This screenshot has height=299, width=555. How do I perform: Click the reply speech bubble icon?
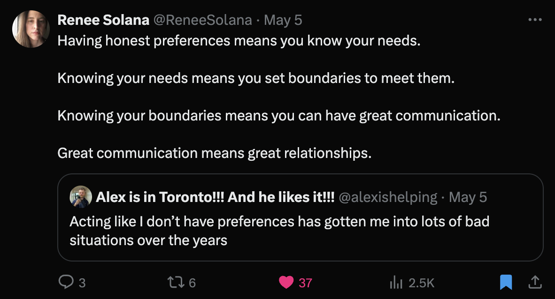(65, 282)
